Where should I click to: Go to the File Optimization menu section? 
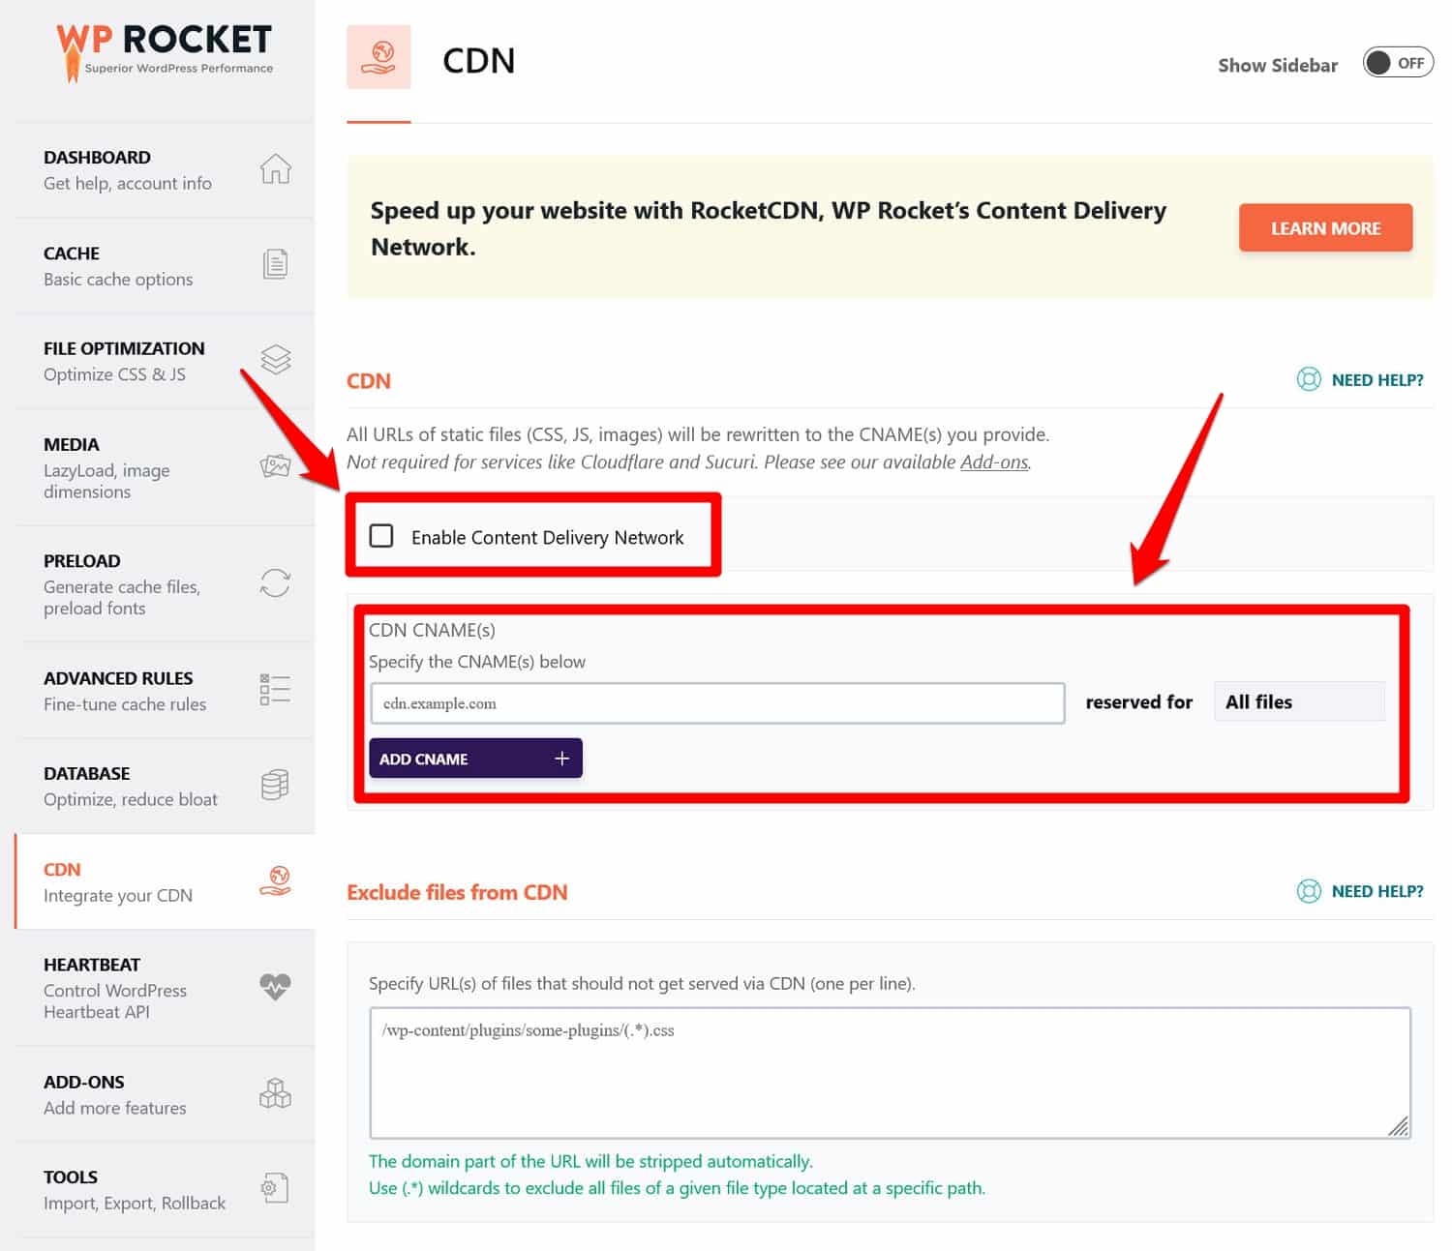[x=124, y=360]
